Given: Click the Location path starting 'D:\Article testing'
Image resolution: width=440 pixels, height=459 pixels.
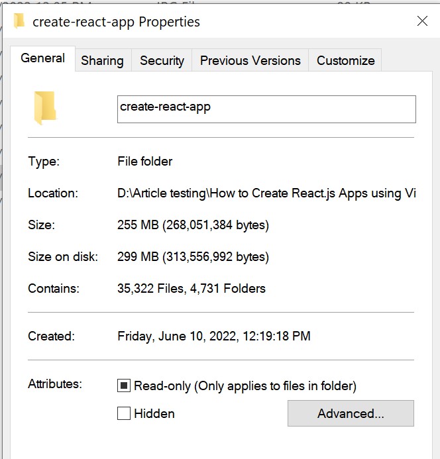Looking at the screenshot, I should (x=266, y=193).
